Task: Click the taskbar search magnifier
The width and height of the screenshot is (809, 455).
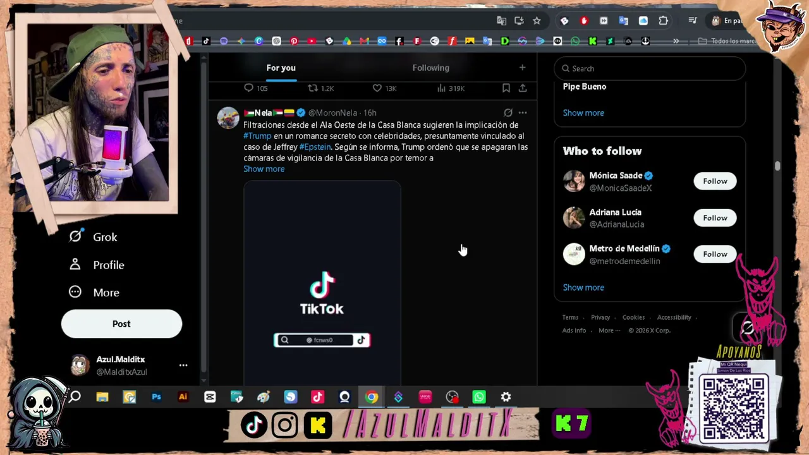Action: pos(75,397)
